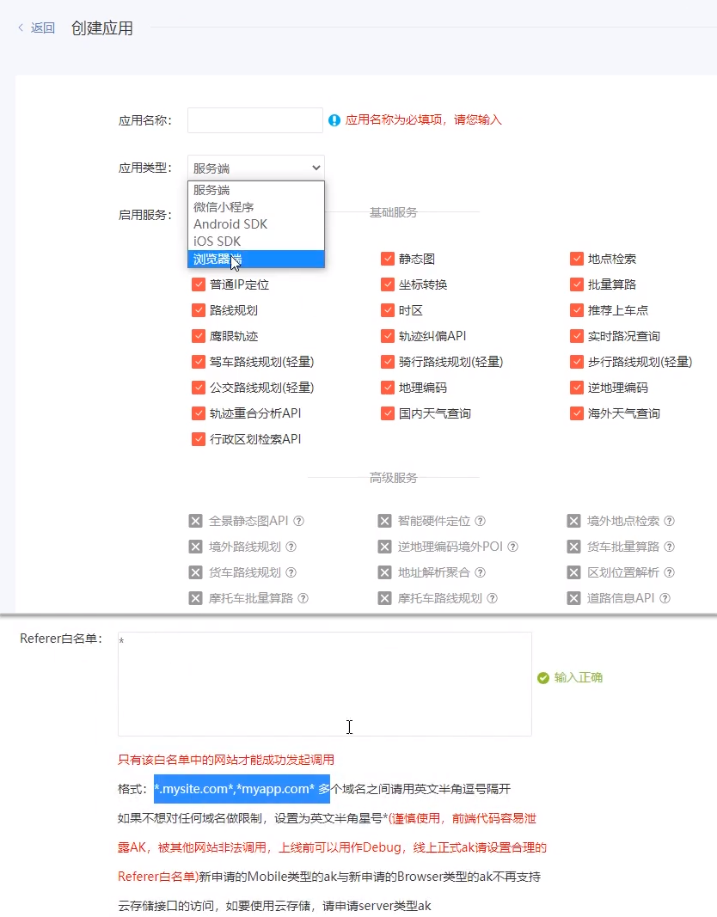This screenshot has height=917, width=717.
Task: Click inside the Referer白名单 text area
Action: tap(325, 683)
